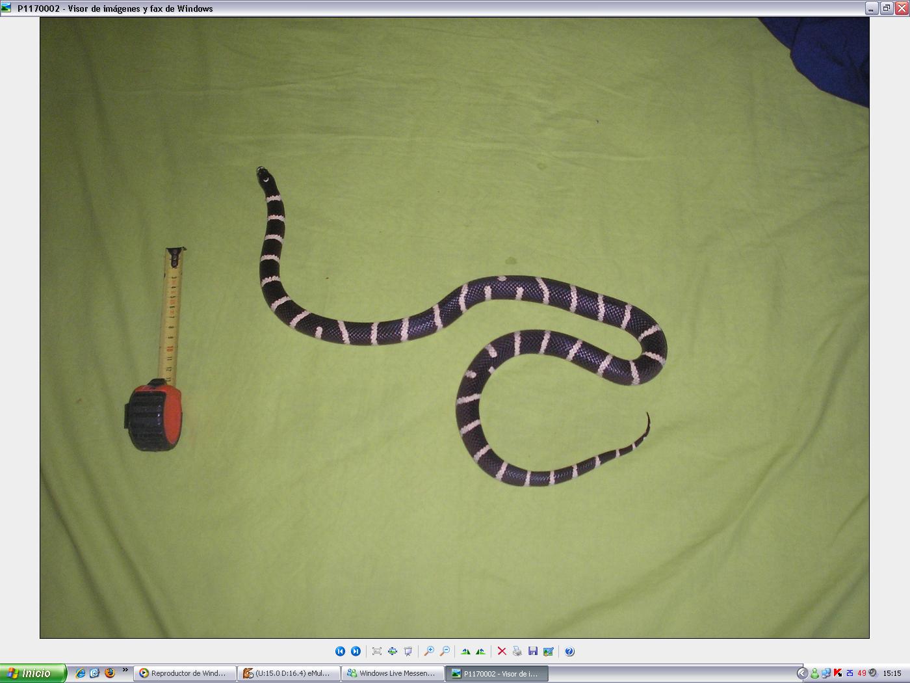Delete the photo with red X
Viewport: 910px width, 683px height.
tap(502, 651)
